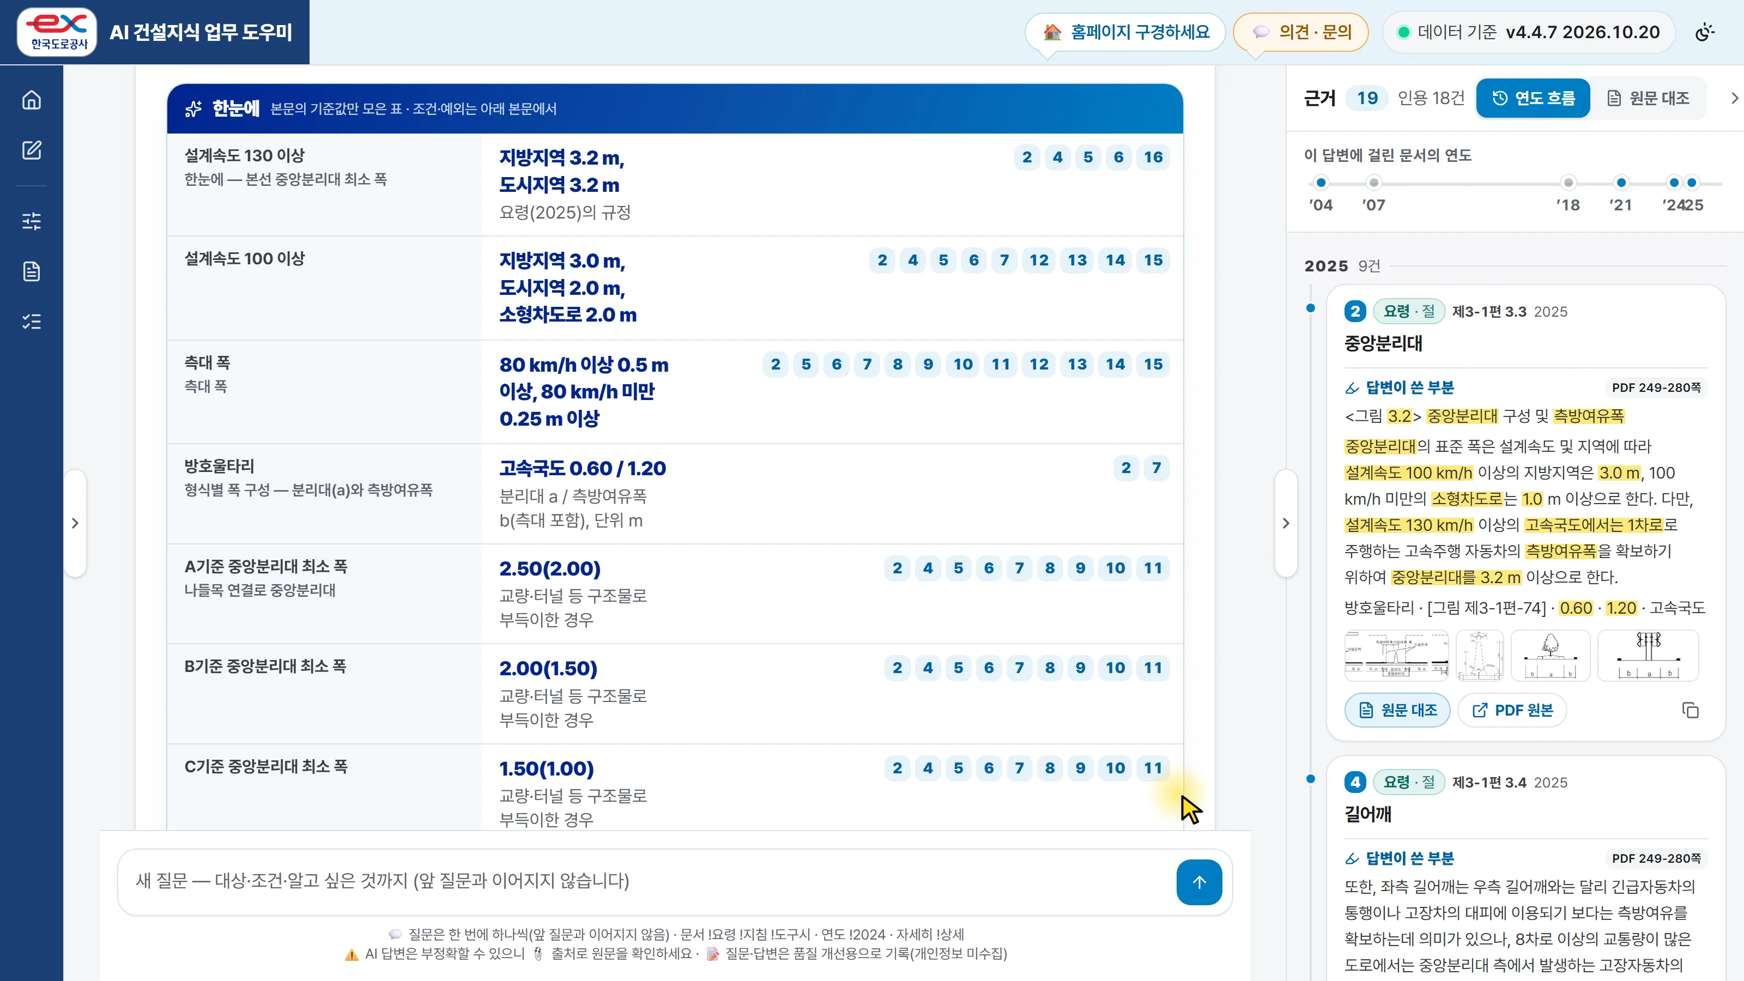Copy the 중앙분리대 evidence card content
The width and height of the screenshot is (1744, 981).
click(1690, 710)
